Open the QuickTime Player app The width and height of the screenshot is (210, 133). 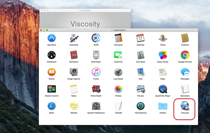[x=163, y=89]
